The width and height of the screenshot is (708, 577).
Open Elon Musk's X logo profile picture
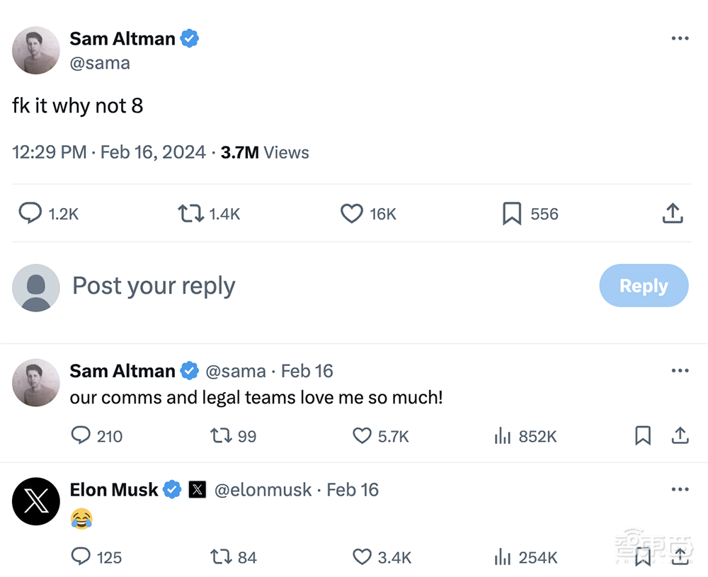(x=36, y=501)
